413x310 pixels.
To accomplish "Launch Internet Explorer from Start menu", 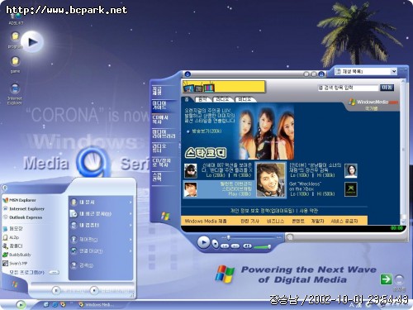I will tap(24, 209).
